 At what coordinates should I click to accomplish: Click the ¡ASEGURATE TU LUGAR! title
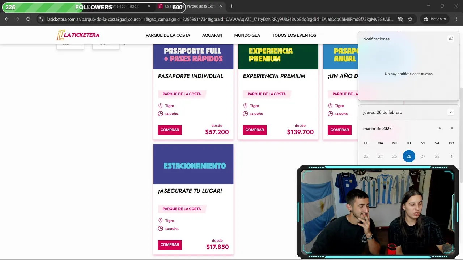(190, 191)
